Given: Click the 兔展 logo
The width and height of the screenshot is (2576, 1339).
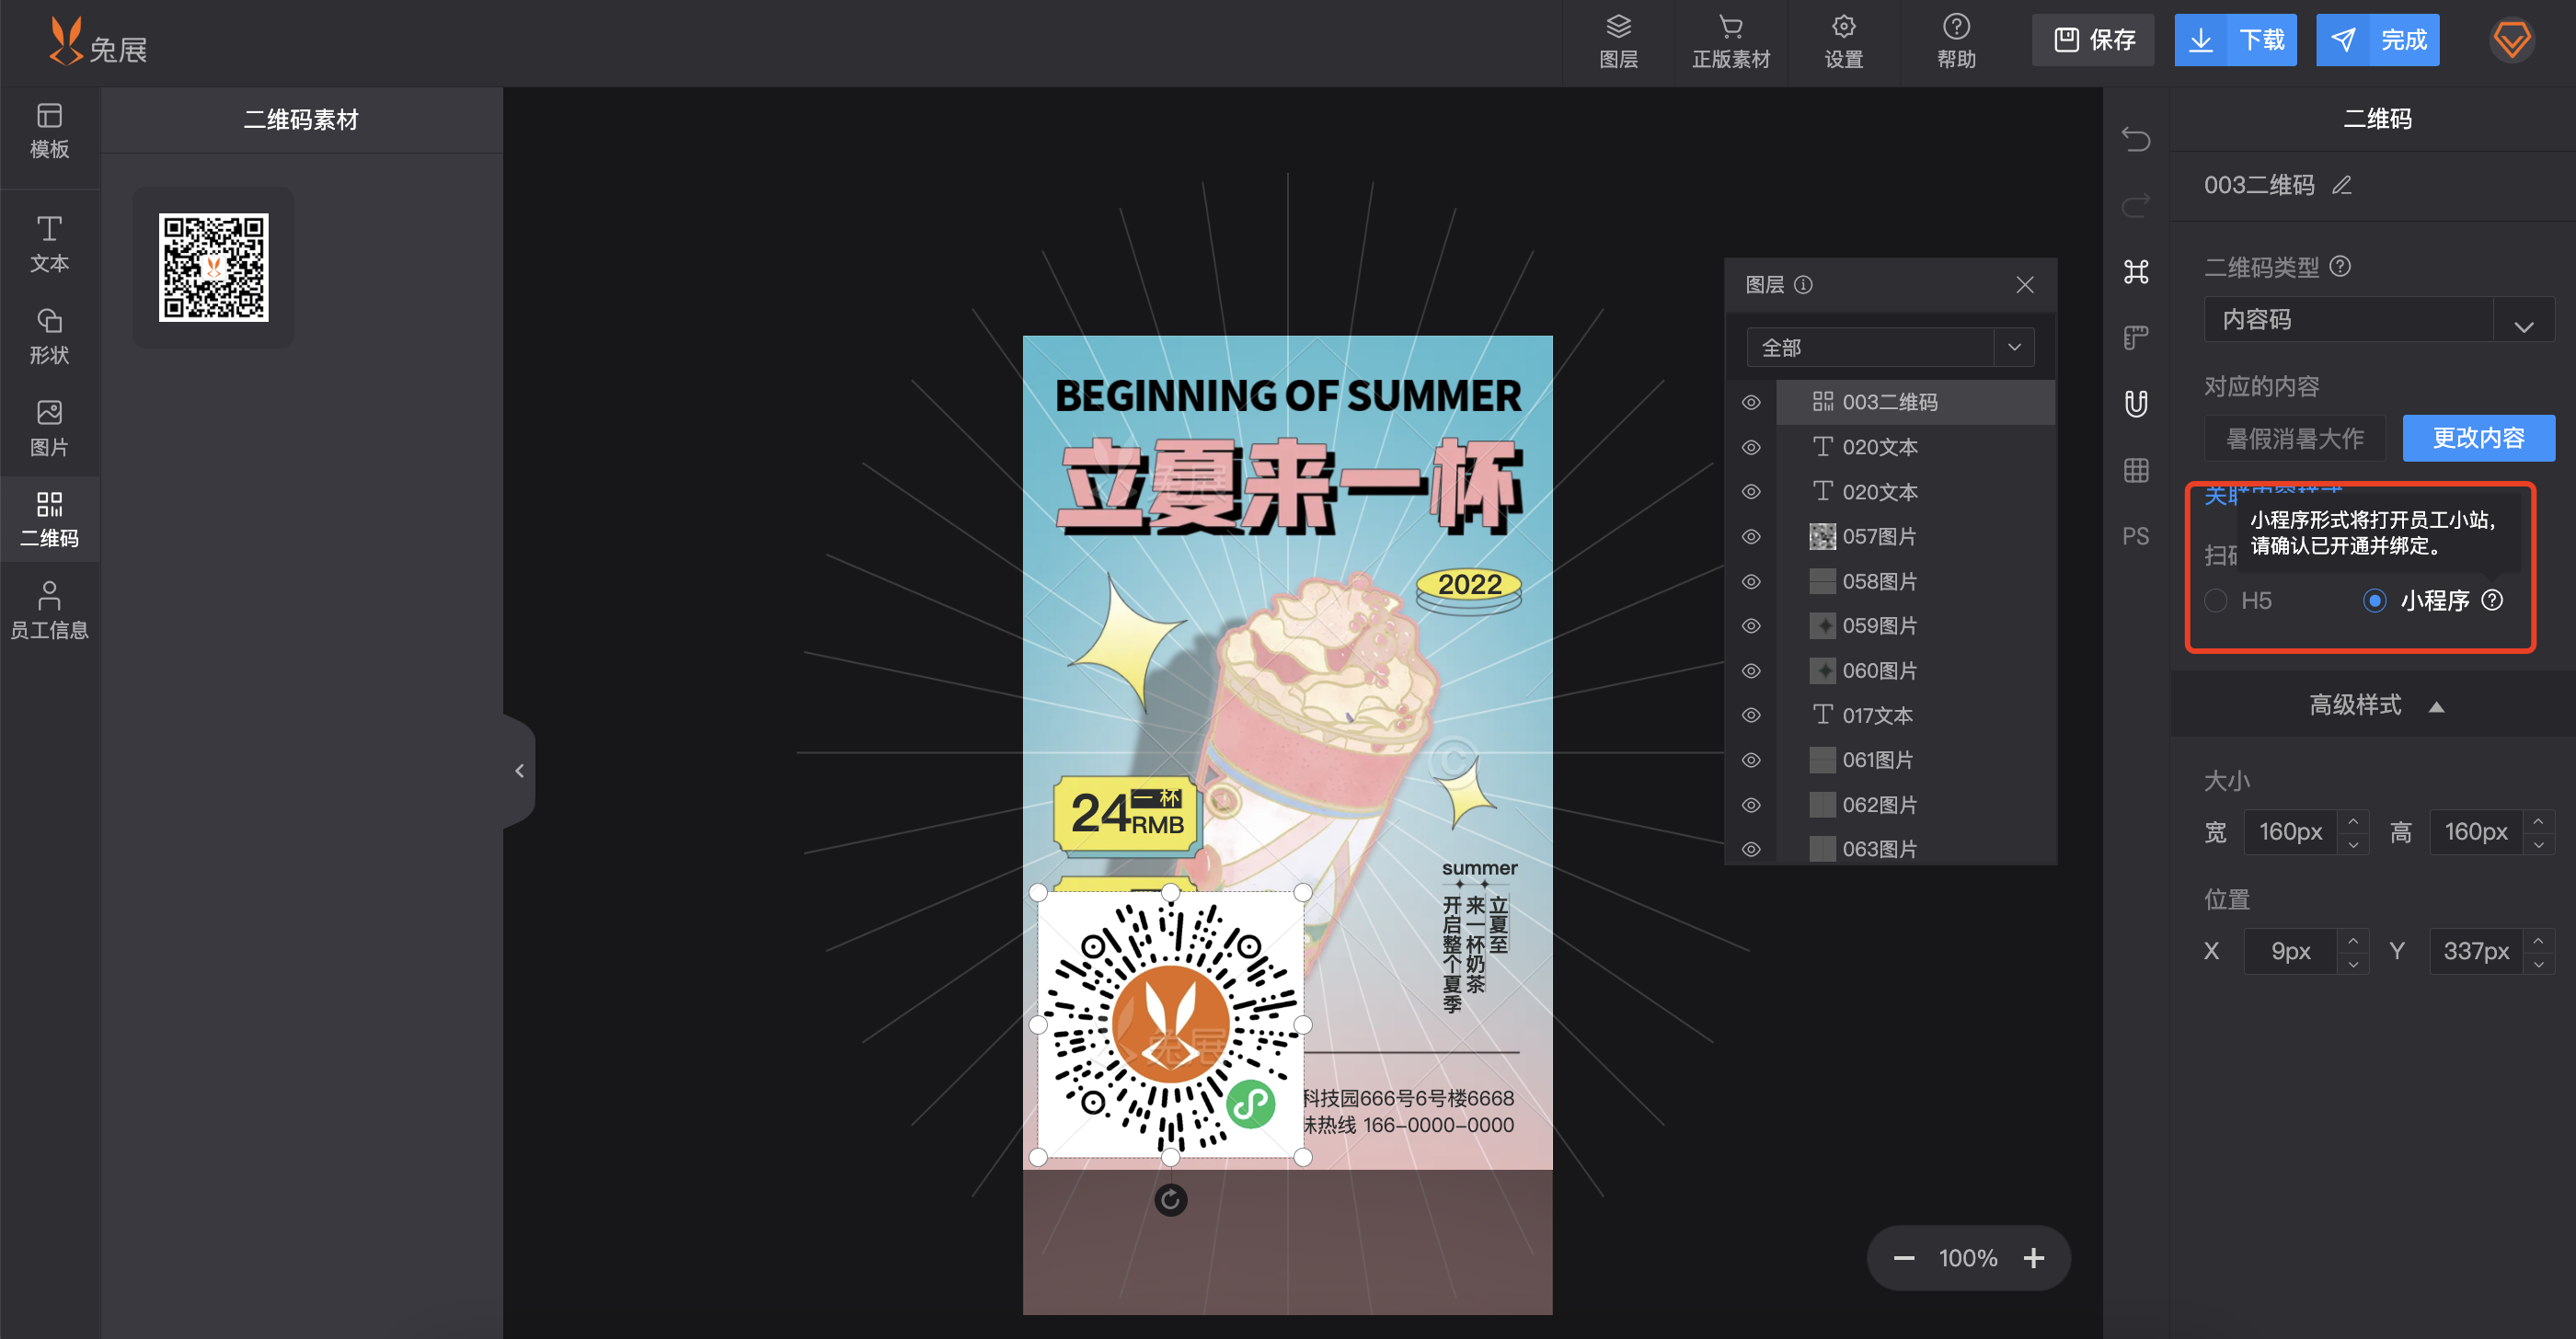Looking at the screenshot, I should (98, 42).
